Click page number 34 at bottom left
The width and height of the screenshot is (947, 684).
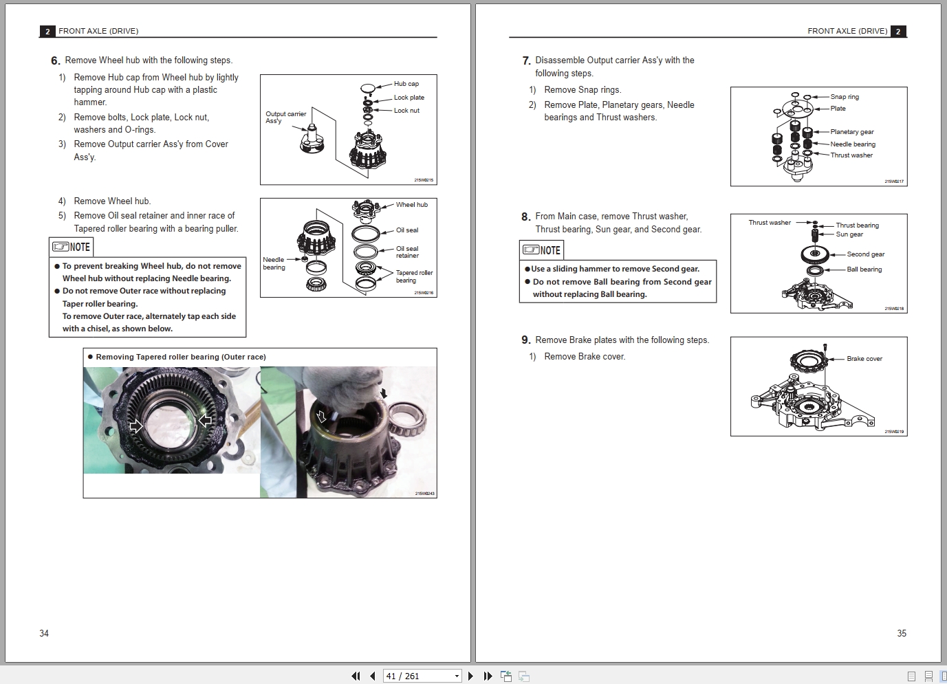[x=44, y=633]
